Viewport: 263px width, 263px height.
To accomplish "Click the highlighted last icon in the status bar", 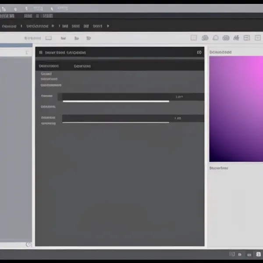I will pyautogui.click(x=259, y=254).
